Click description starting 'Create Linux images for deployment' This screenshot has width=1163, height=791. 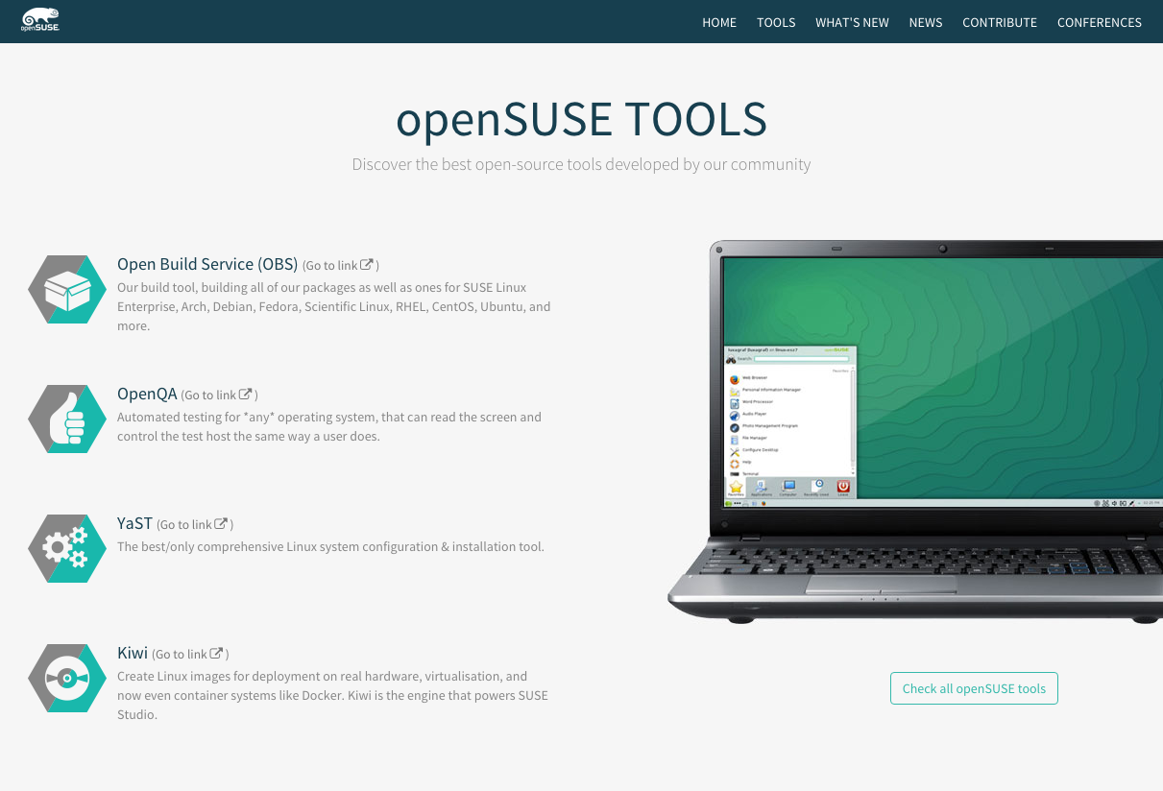click(x=332, y=696)
